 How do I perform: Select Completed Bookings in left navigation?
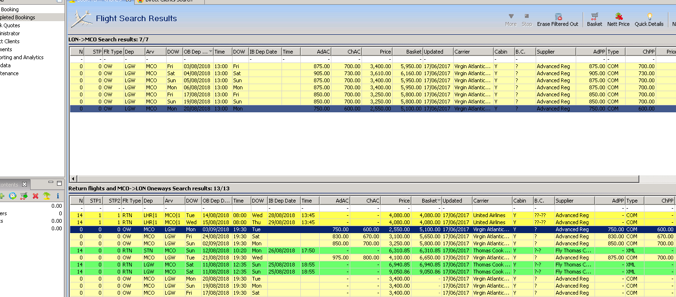18,17
